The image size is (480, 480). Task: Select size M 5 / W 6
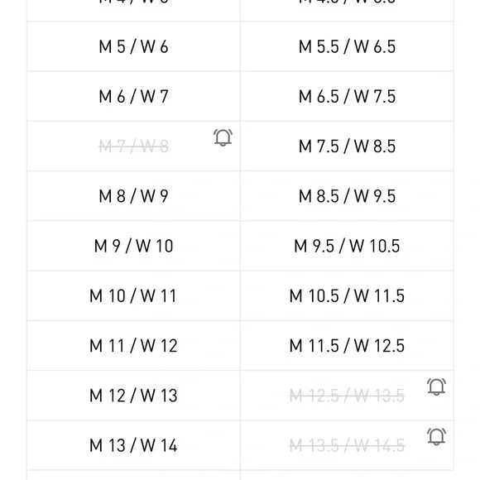click(133, 46)
